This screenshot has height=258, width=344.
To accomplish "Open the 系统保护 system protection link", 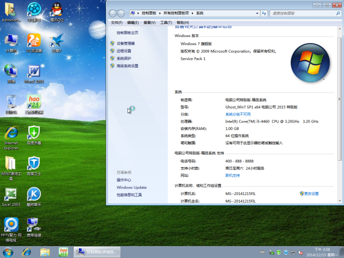I will coord(124,59).
